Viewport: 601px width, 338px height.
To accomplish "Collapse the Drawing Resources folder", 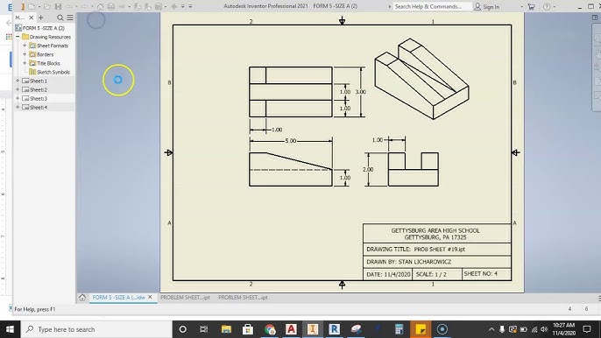I will tap(18, 37).
